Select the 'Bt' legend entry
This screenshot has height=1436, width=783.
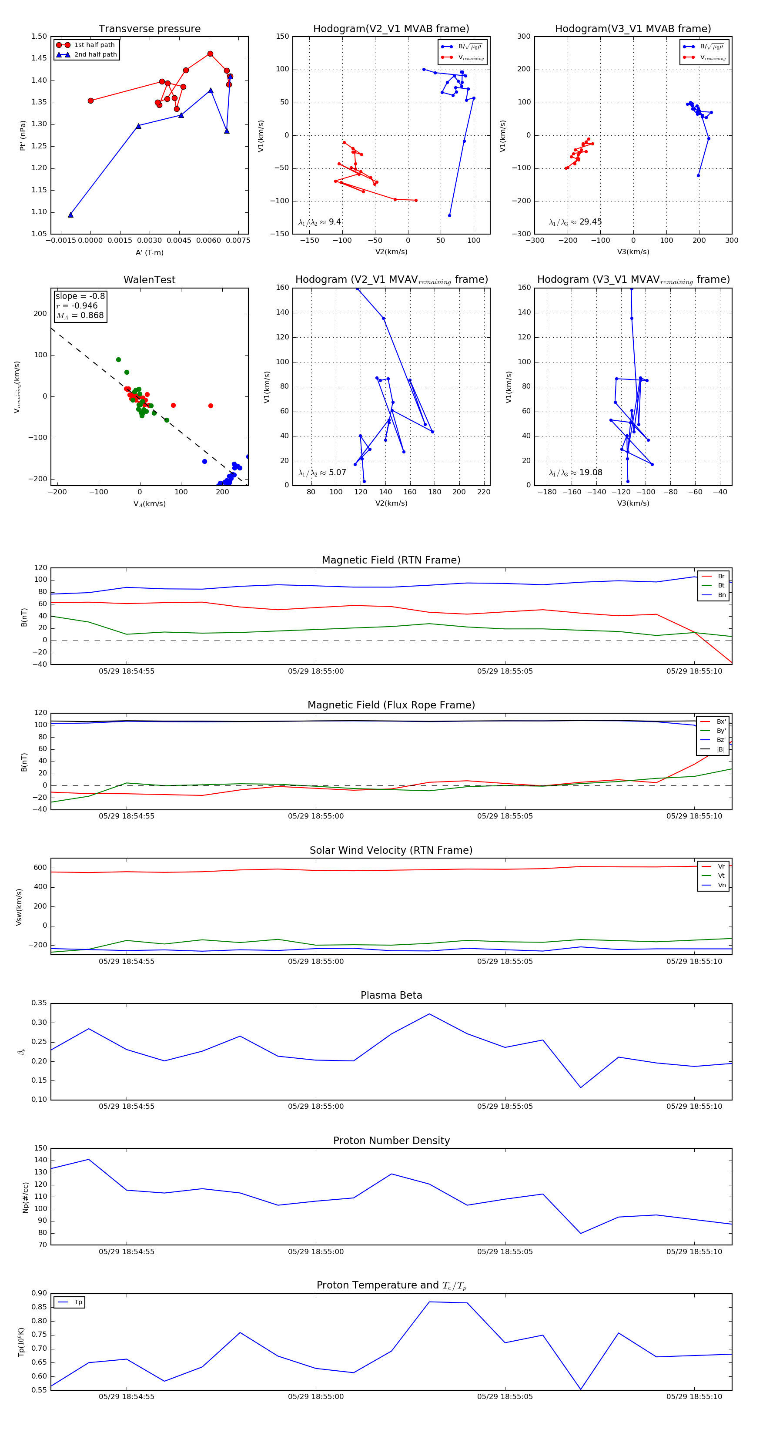coord(713,585)
